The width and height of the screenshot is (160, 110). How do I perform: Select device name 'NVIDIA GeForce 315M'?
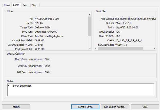tap(47, 19)
